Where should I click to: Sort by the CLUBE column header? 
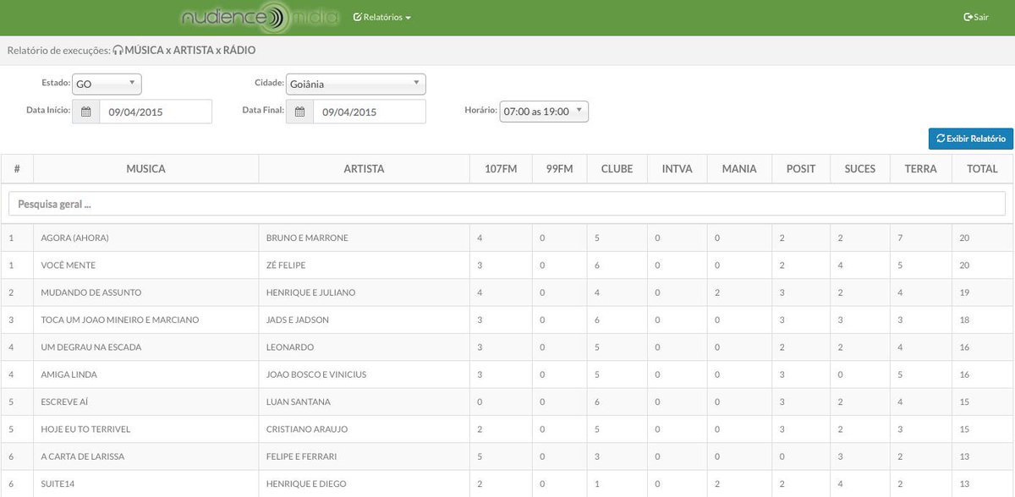617,169
